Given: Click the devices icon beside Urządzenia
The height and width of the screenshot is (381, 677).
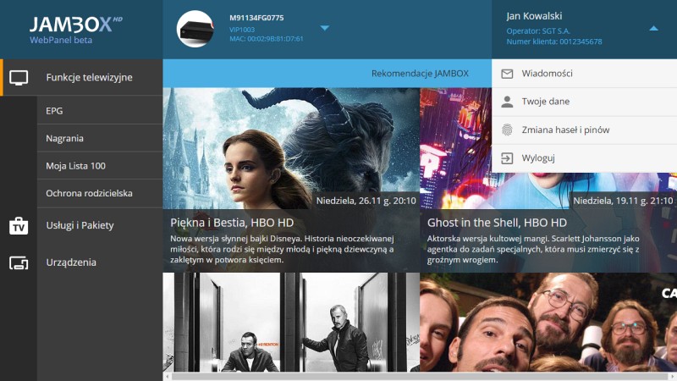Looking at the screenshot, I should point(19,262).
